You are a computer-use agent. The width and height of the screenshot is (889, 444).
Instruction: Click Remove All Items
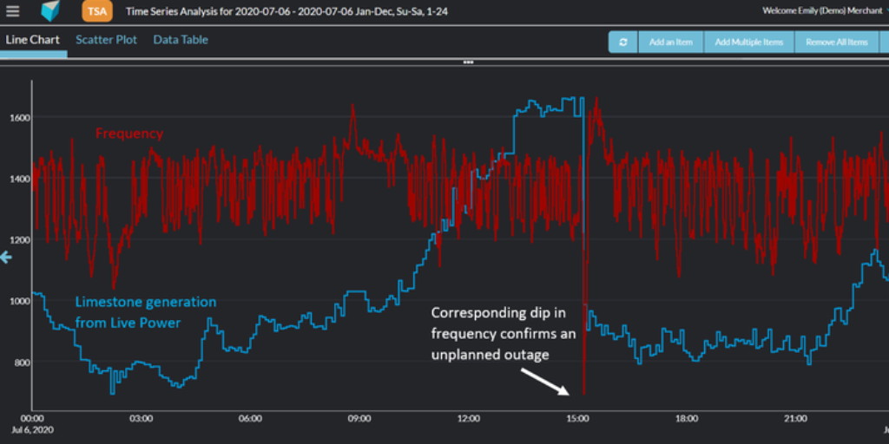tap(836, 42)
